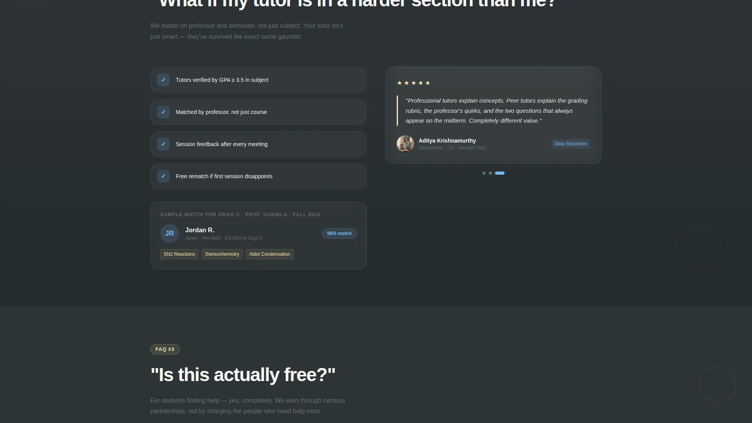The image size is (752, 423).
Task: Click the 98% match badge
Action: (x=339, y=233)
